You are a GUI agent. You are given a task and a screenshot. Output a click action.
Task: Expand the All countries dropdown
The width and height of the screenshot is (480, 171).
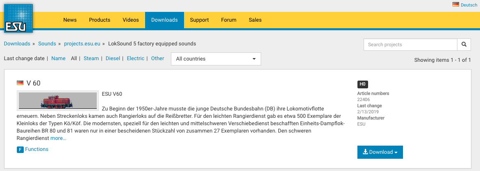[216, 59]
